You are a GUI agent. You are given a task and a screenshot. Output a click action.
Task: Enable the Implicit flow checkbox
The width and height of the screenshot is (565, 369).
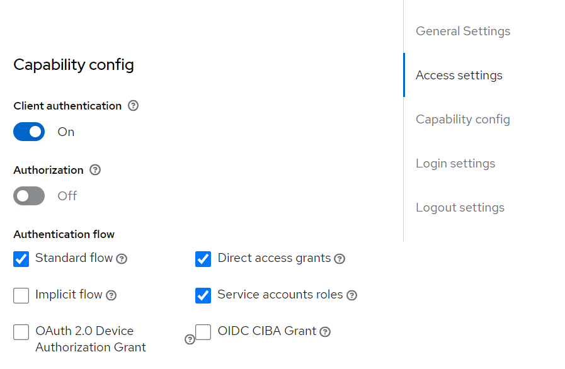[21, 295]
